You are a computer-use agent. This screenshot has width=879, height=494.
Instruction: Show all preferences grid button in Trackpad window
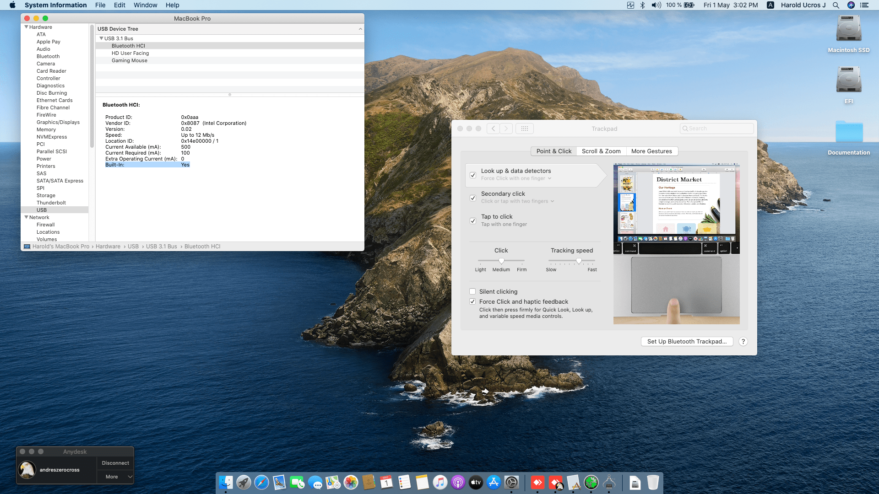(x=525, y=129)
